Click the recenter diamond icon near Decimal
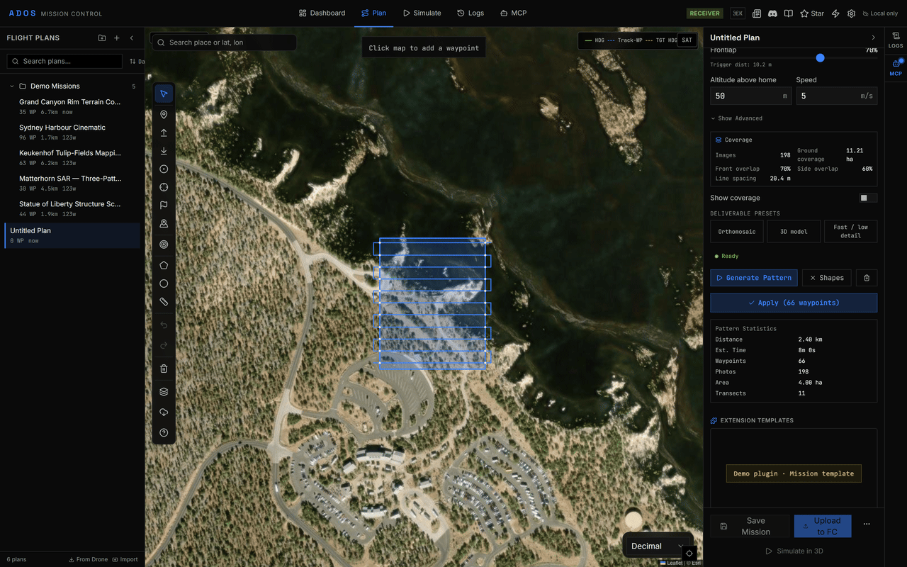Viewport: 907px width, 567px height. pyautogui.click(x=689, y=553)
